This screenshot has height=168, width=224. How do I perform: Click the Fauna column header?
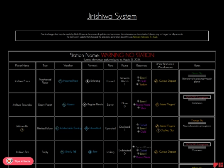point(124,66)
